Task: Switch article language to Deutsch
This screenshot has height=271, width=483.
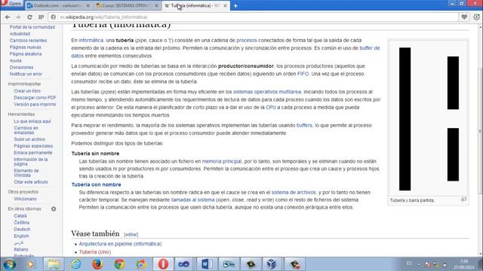Action: coord(22,229)
